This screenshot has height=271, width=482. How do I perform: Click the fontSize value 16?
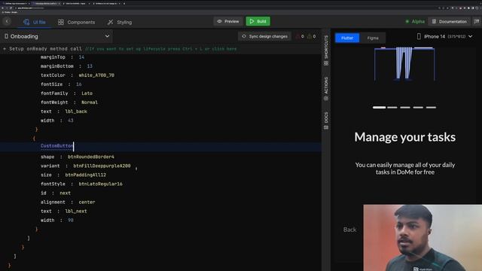coord(78,84)
